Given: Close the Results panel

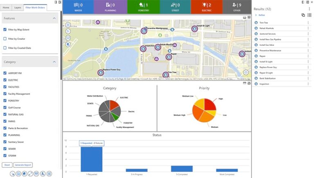Looking at the screenshot, I should pyautogui.click(x=312, y=2).
